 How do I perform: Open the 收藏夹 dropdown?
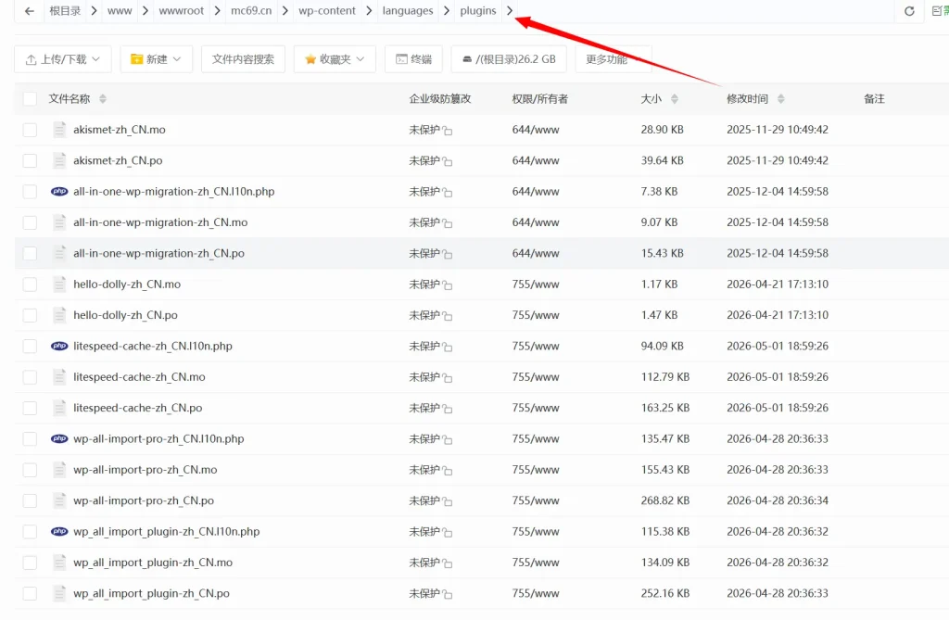(335, 58)
